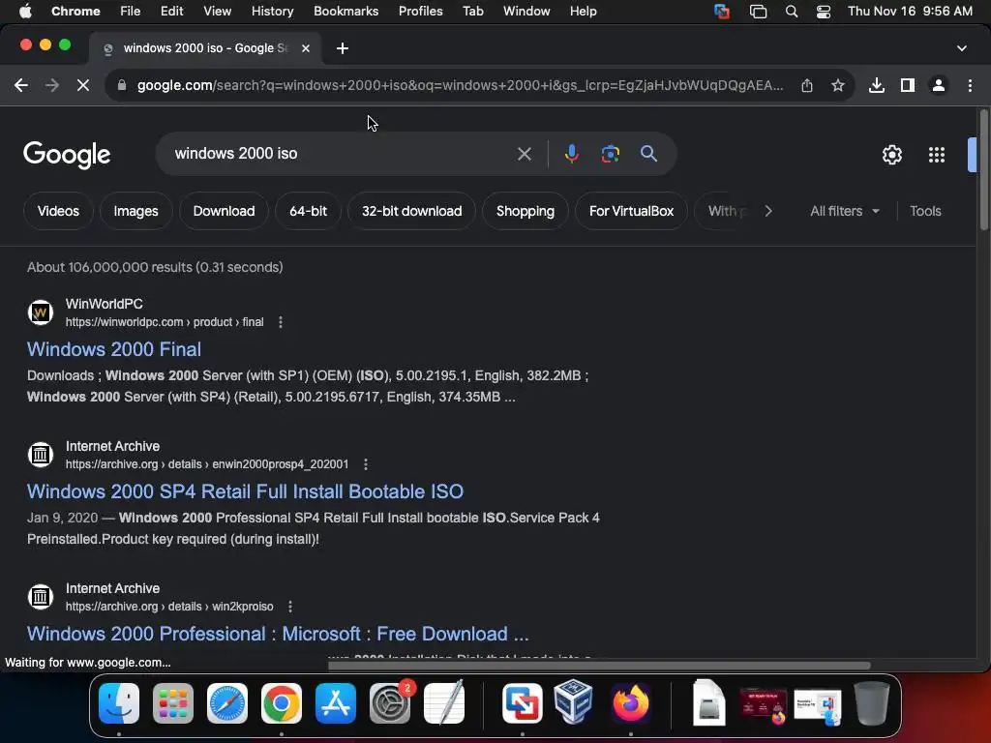Screen dimensions: 991x743
Task: Select the 32-bit download chip
Action: [x=411, y=211]
